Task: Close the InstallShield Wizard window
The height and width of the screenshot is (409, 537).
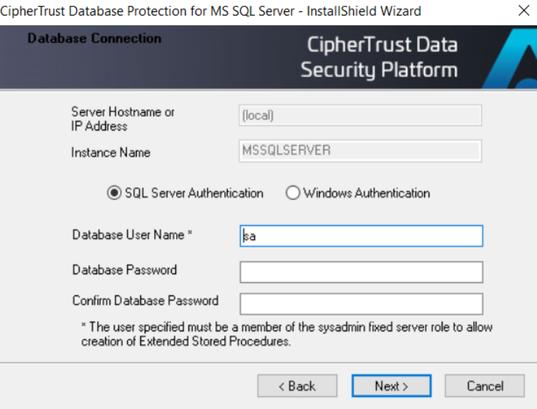Action: coord(524,11)
